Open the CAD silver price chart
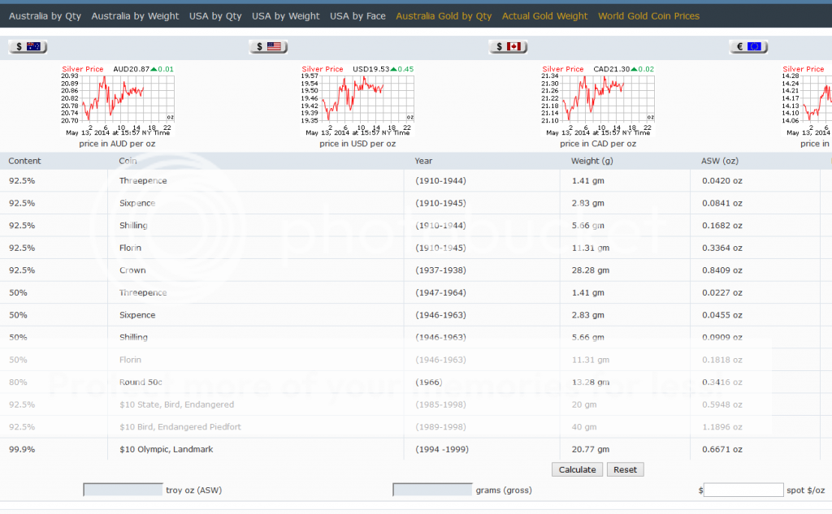 click(599, 102)
